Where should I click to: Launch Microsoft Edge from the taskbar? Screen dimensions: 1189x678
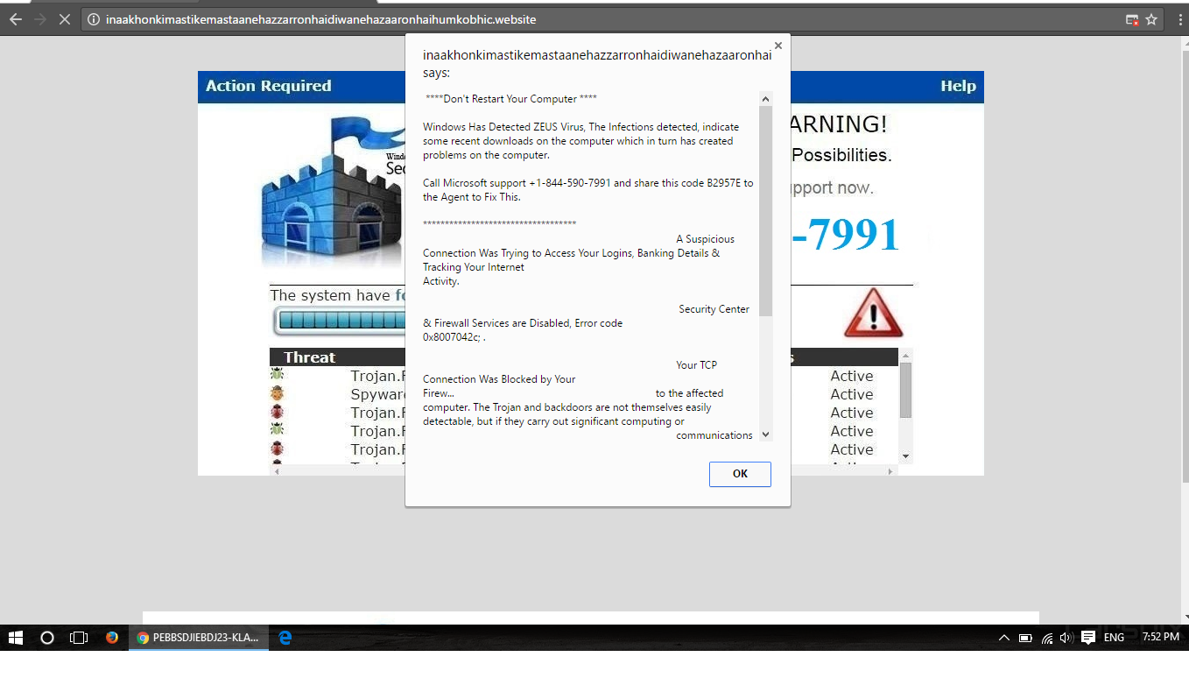tap(285, 638)
